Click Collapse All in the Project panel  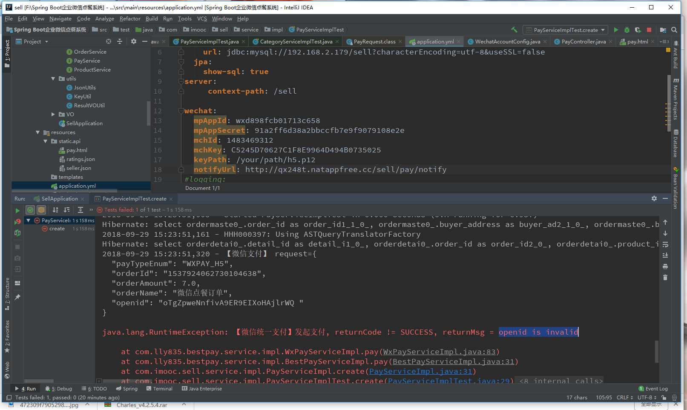[x=120, y=41]
